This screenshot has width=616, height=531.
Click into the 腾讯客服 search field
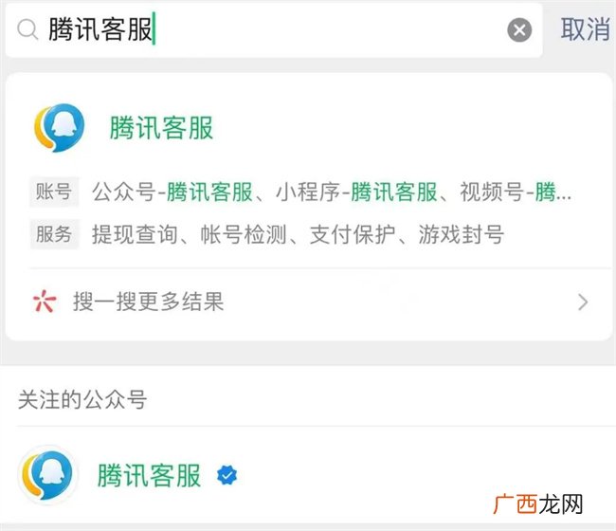click(274, 30)
